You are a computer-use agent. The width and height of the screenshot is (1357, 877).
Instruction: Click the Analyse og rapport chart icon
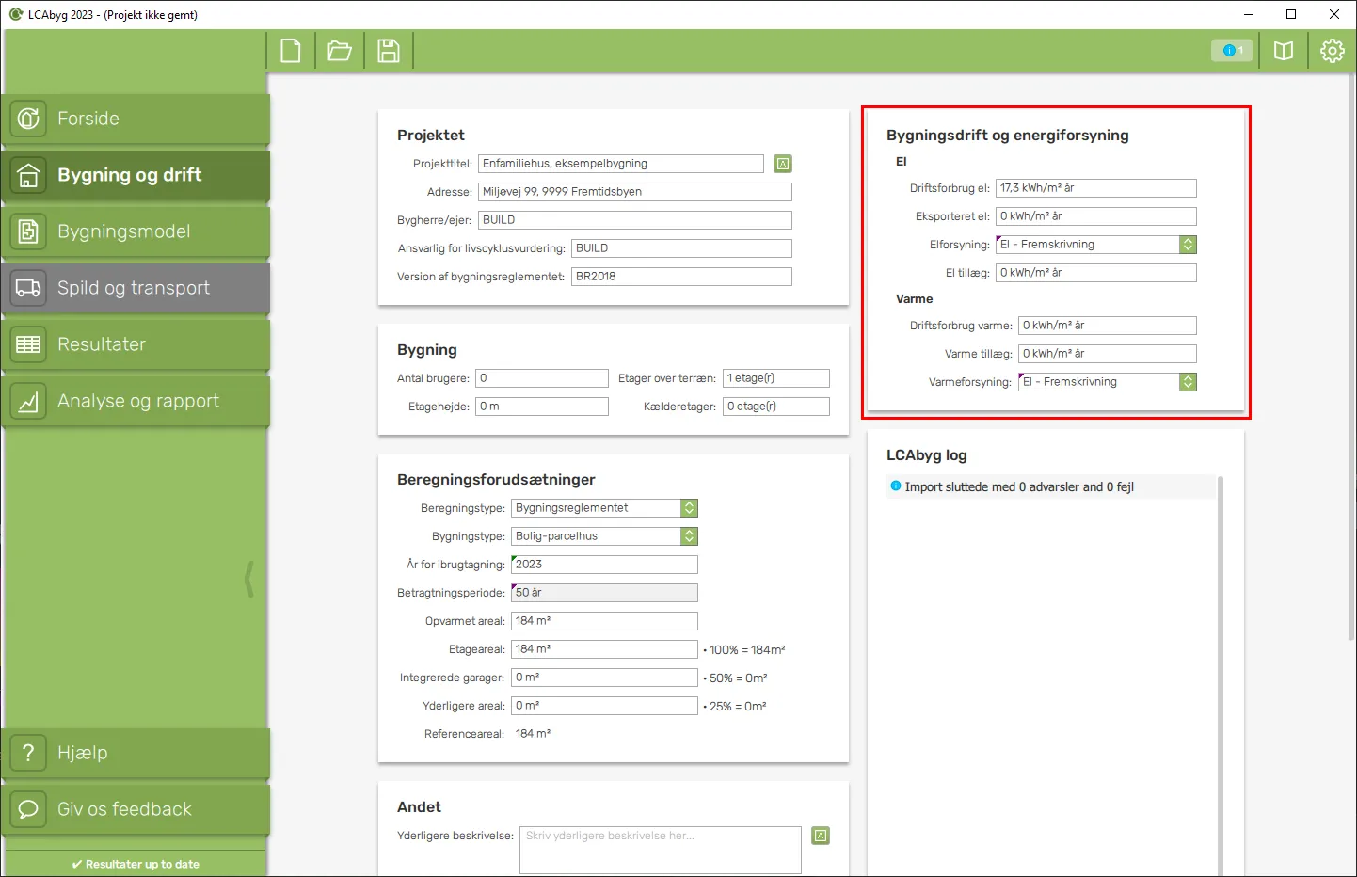pos(28,401)
